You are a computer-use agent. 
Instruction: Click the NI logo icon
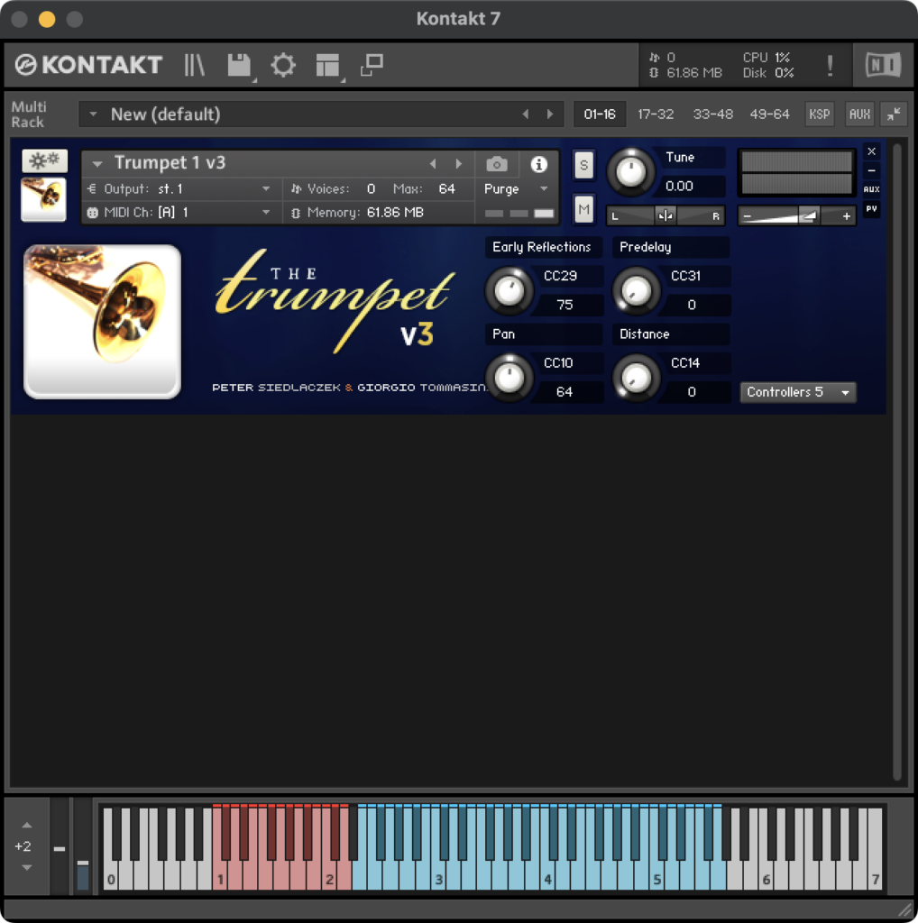pyautogui.click(x=883, y=65)
